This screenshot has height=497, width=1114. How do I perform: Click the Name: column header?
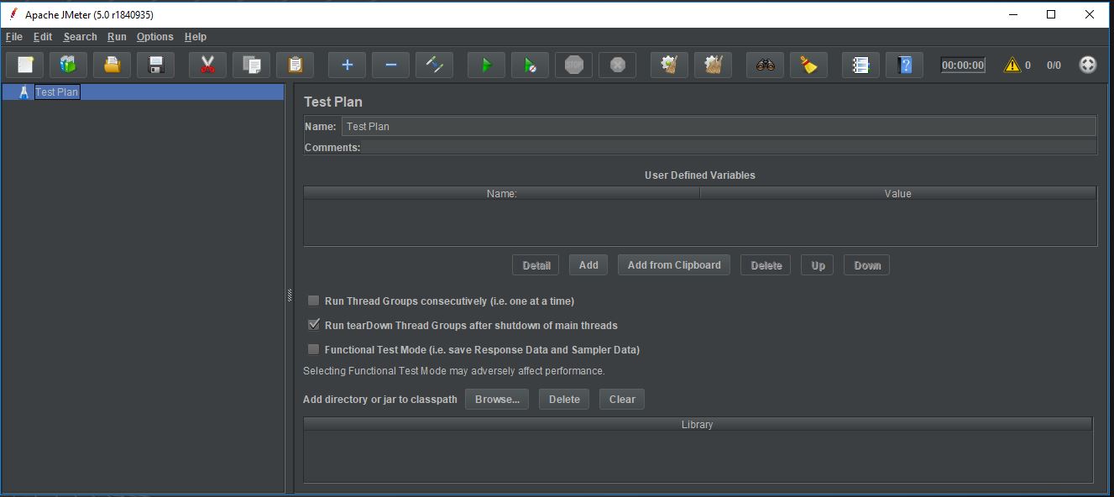coord(501,193)
